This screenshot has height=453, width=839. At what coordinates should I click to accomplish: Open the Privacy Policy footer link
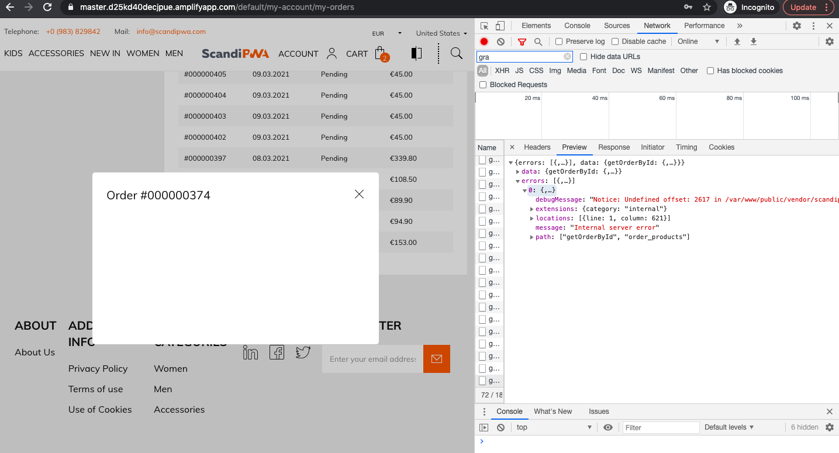pyautogui.click(x=98, y=368)
